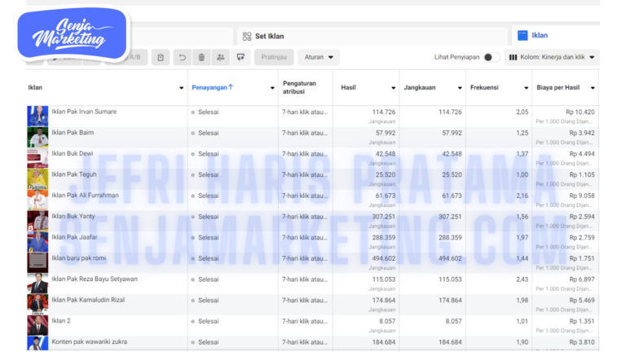This screenshot has height=352, width=626.
Task: Click the undo arrow icon
Action: [181, 57]
